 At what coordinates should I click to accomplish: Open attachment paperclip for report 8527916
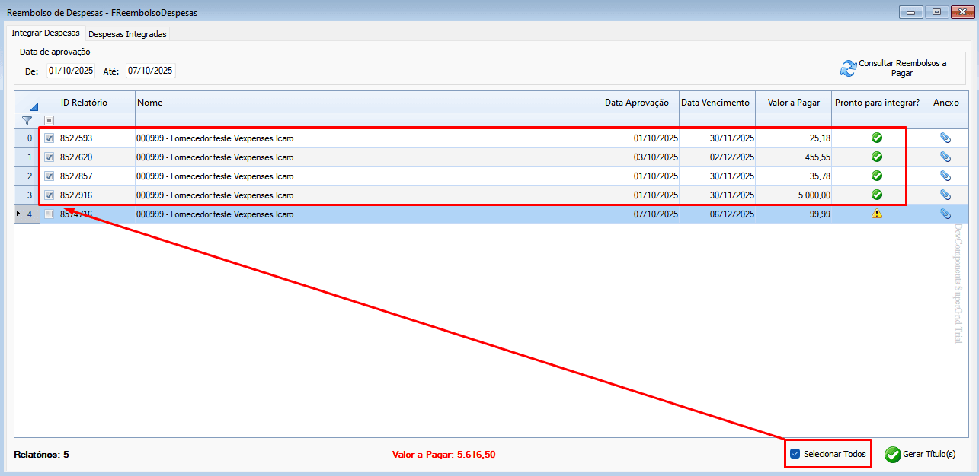click(945, 195)
